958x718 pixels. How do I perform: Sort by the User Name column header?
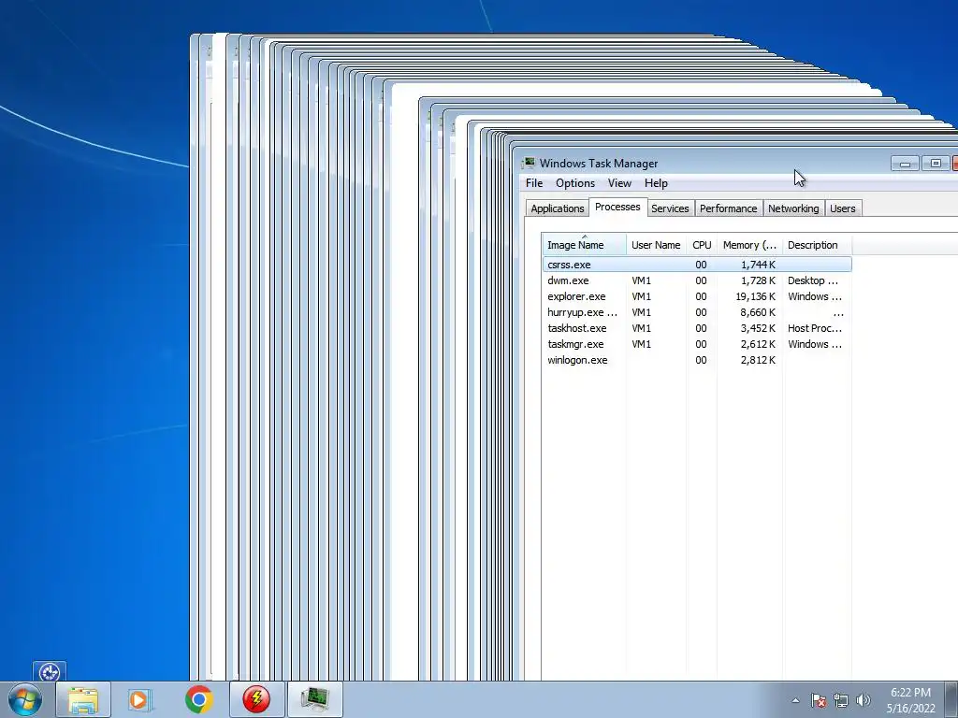[656, 245]
